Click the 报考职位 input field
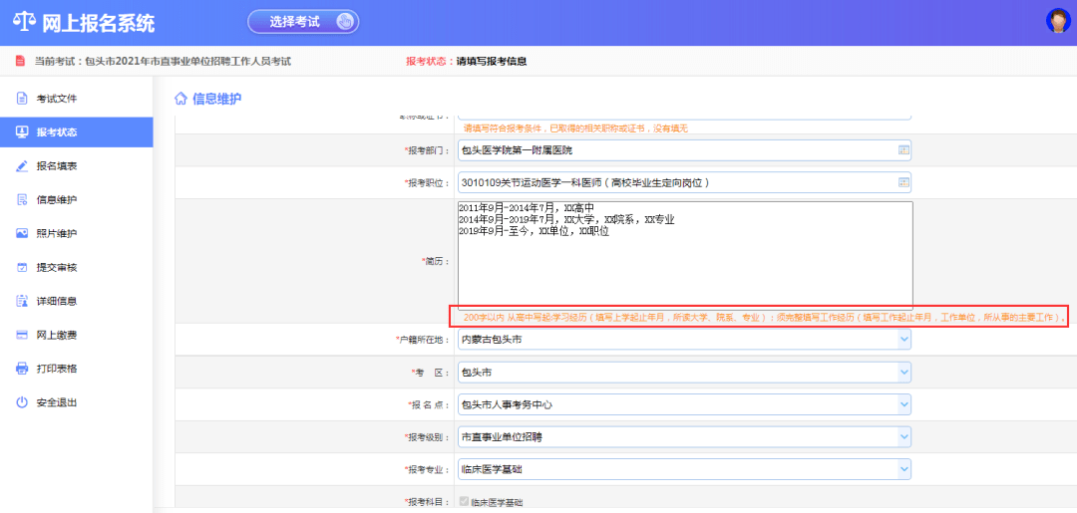Image resolution: width=1077 pixels, height=513 pixels. pyautogui.click(x=684, y=182)
